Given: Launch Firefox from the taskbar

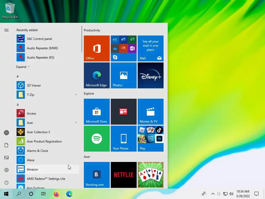Looking at the screenshot, I should point(57,194).
